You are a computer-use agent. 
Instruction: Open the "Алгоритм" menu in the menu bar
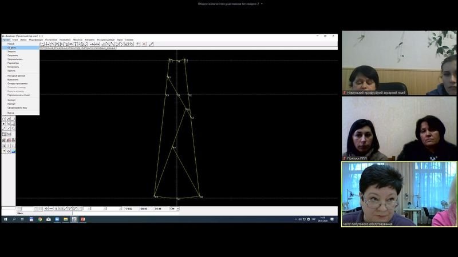point(89,39)
